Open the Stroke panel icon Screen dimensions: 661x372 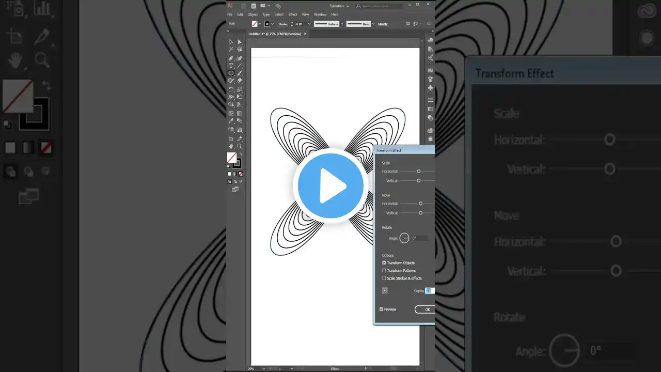430,100
